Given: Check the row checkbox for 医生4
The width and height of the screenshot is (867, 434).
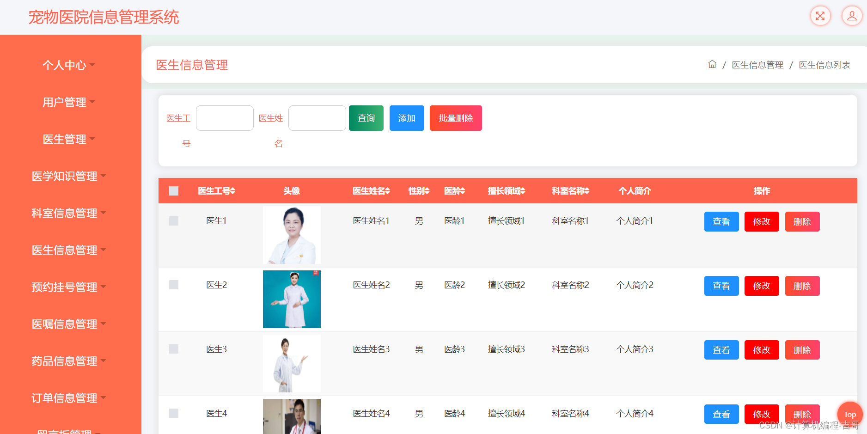Looking at the screenshot, I should click(x=174, y=413).
